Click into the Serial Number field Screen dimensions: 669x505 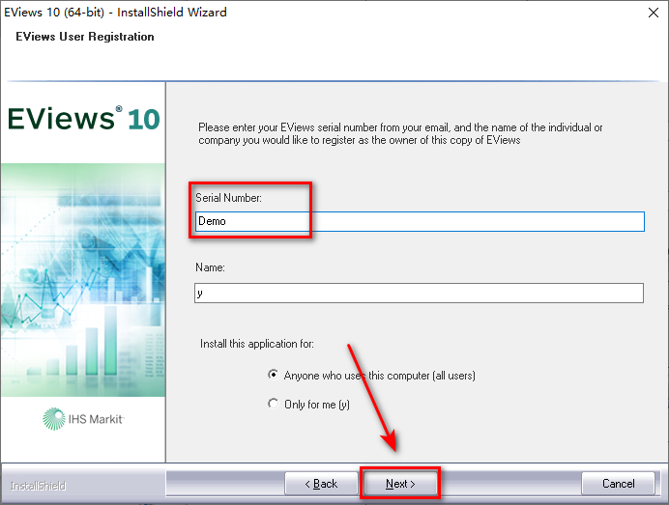(x=420, y=222)
